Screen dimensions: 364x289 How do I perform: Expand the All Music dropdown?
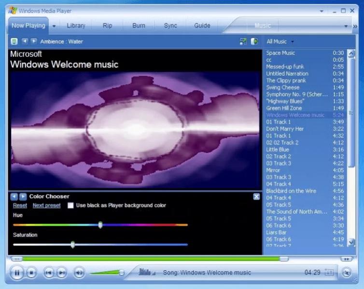point(292,42)
